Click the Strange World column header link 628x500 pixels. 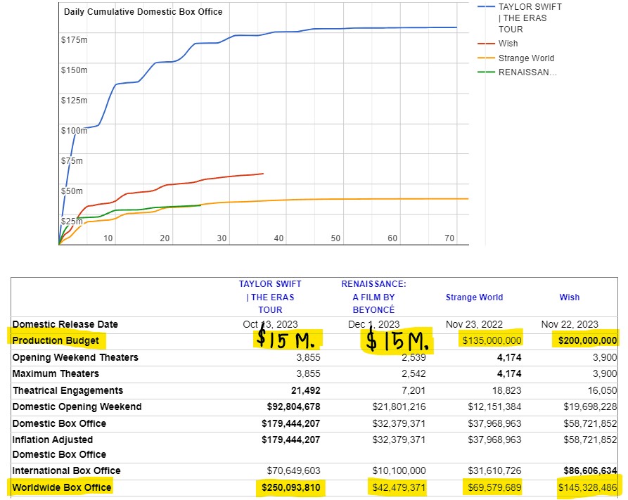[x=474, y=297]
